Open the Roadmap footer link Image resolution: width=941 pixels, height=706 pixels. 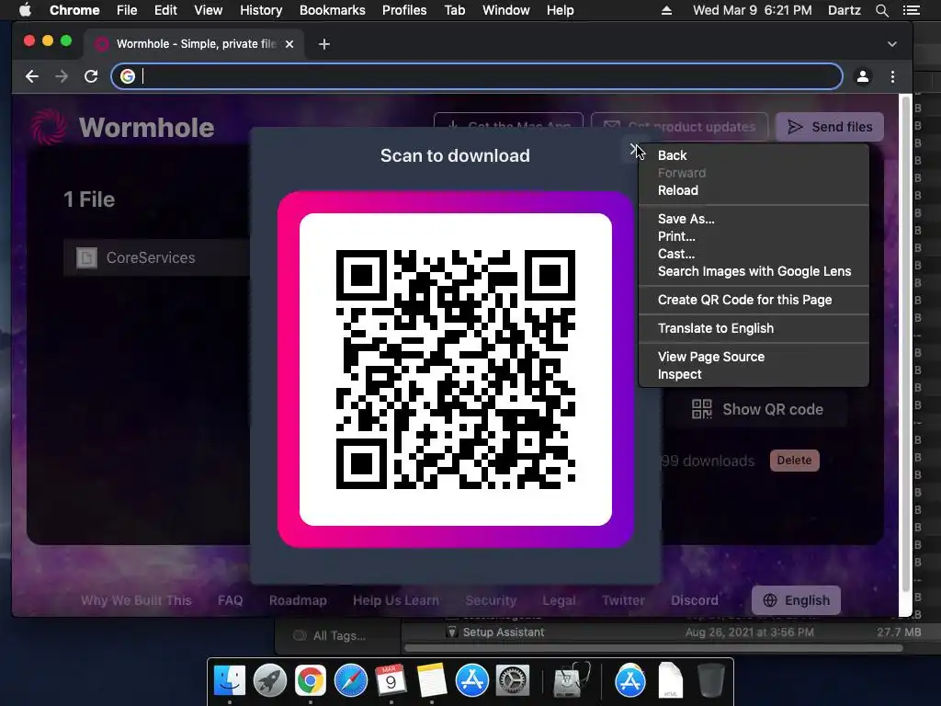click(298, 600)
